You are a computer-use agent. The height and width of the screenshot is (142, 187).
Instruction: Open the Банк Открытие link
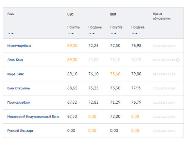click(x=18, y=88)
